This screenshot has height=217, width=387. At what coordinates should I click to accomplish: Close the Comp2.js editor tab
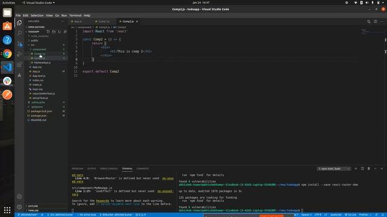click(x=137, y=22)
